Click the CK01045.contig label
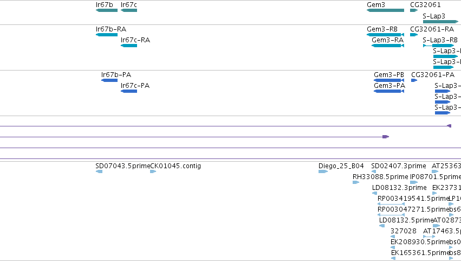Screen dimensions: 461x261 point(176,166)
